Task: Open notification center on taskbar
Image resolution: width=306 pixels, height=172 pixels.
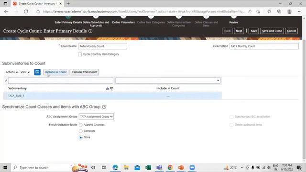Action: [x=299, y=168]
